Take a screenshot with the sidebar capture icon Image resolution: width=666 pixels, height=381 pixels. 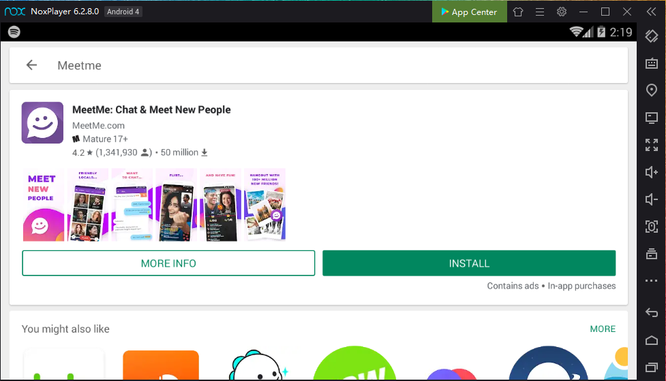coord(652,227)
